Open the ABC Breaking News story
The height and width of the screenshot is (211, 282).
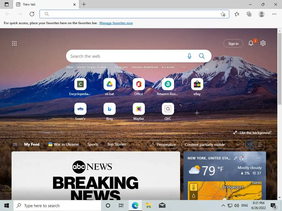point(96,176)
